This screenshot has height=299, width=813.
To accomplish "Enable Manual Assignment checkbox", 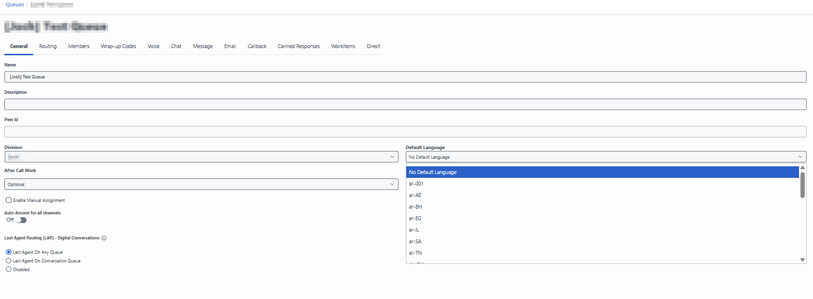I will (9, 200).
